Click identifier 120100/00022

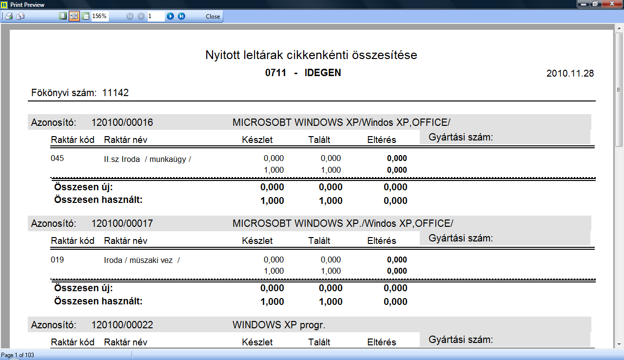[122, 325]
